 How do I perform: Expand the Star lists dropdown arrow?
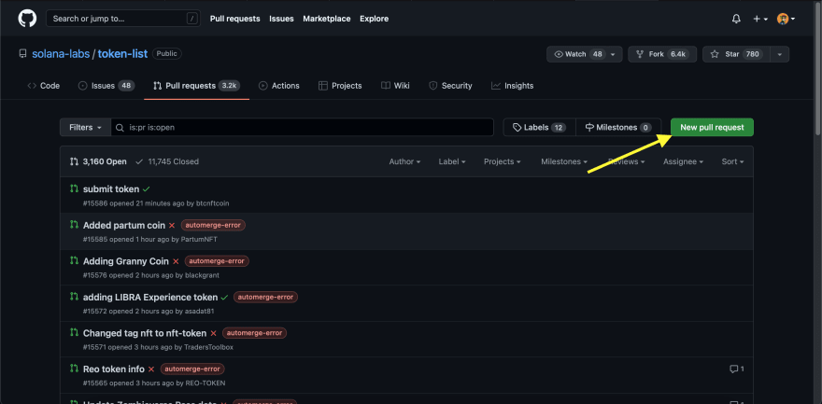pyautogui.click(x=780, y=54)
